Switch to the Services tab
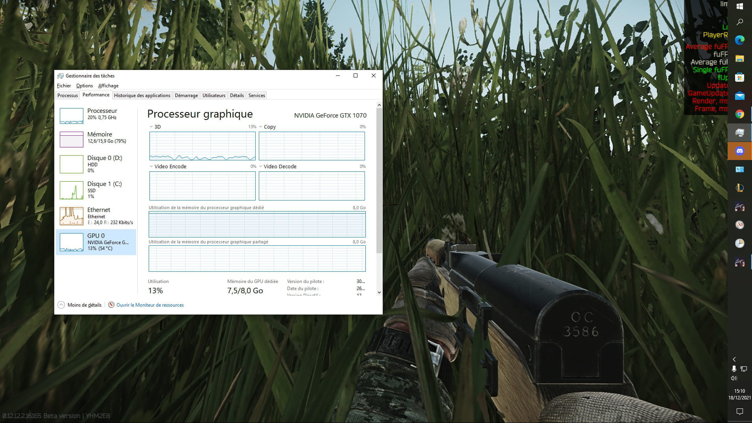Viewport: 752px width, 423px height. coord(257,95)
